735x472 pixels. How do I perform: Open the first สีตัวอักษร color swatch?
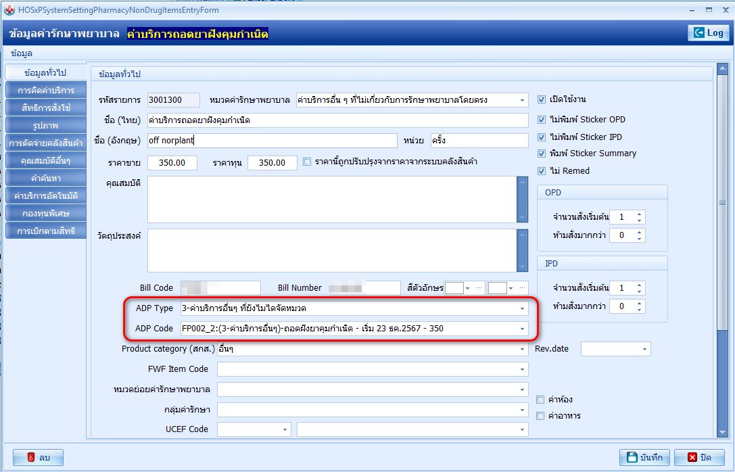pos(454,288)
